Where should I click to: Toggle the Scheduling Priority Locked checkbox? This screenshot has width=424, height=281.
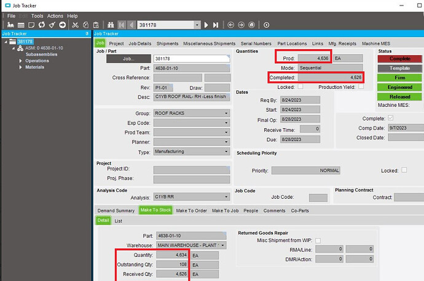pos(404,170)
